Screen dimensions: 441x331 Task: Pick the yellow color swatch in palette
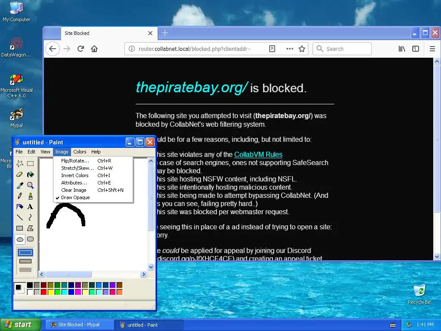tap(51, 292)
